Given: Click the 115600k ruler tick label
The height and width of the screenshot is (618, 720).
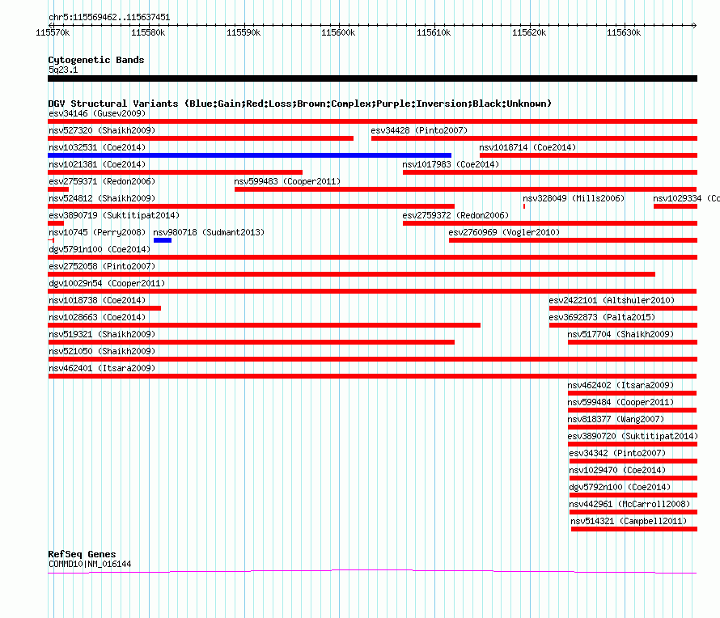Looking at the screenshot, I should [x=338, y=32].
